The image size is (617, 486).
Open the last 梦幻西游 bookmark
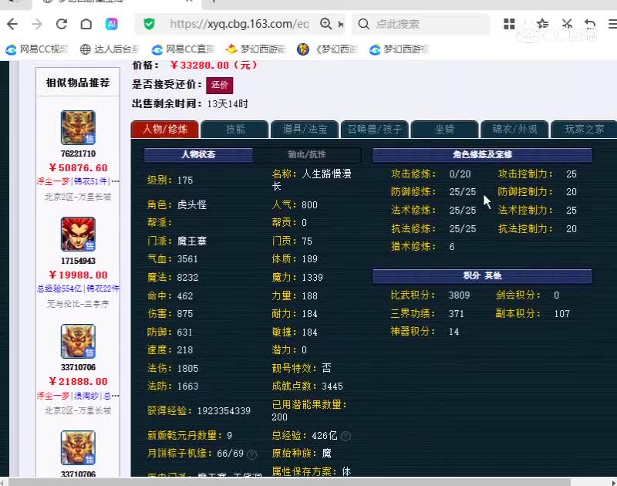coord(399,49)
